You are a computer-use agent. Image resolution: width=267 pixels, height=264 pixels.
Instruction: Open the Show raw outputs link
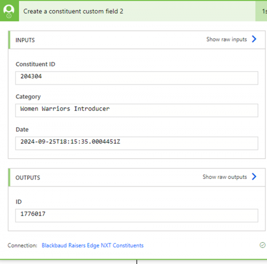225,177
